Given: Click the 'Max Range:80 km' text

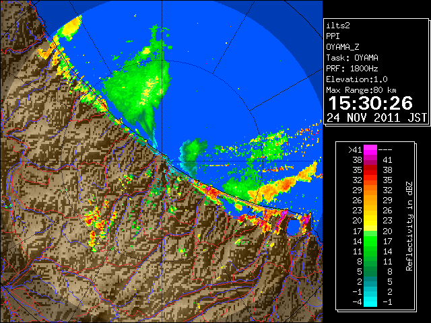Looking at the screenshot, I should coord(362,90).
